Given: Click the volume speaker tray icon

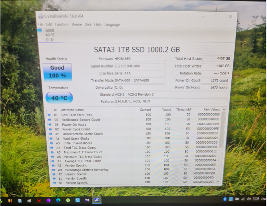Looking at the screenshot, I should tap(249, 199).
